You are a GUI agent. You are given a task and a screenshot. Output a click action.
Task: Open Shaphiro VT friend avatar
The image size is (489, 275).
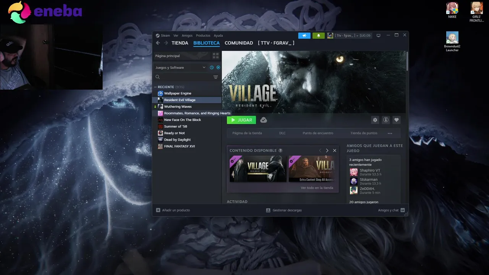tap(354, 172)
